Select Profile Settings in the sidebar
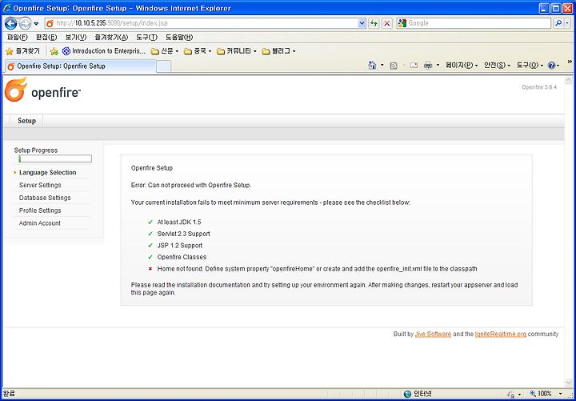 pos(40,211)
